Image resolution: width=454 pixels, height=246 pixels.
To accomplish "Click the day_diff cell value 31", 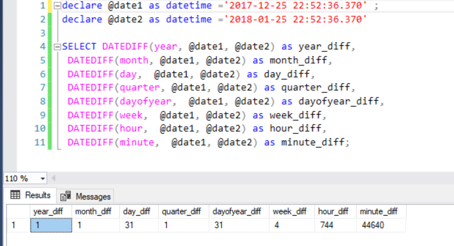I will 139,225.
